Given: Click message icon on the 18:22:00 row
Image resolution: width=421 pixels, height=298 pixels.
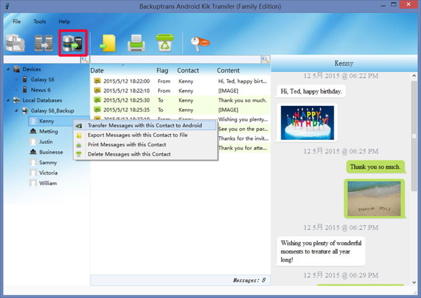Looking at the screenshot, I should pyautogui.click(x=97, y=81).
